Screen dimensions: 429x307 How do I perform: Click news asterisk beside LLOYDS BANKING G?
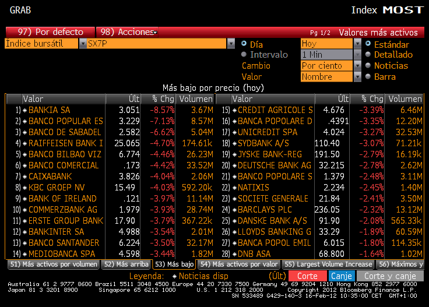pyautogui.click(x=234, y=232)
